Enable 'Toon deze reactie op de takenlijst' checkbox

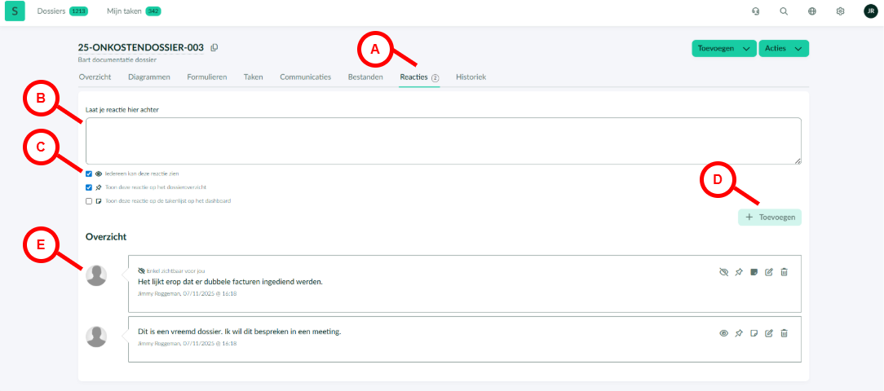89,201
